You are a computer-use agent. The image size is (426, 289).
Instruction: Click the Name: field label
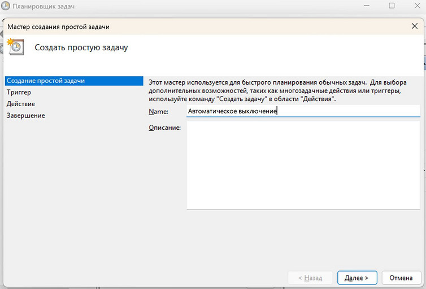[158, 112]
